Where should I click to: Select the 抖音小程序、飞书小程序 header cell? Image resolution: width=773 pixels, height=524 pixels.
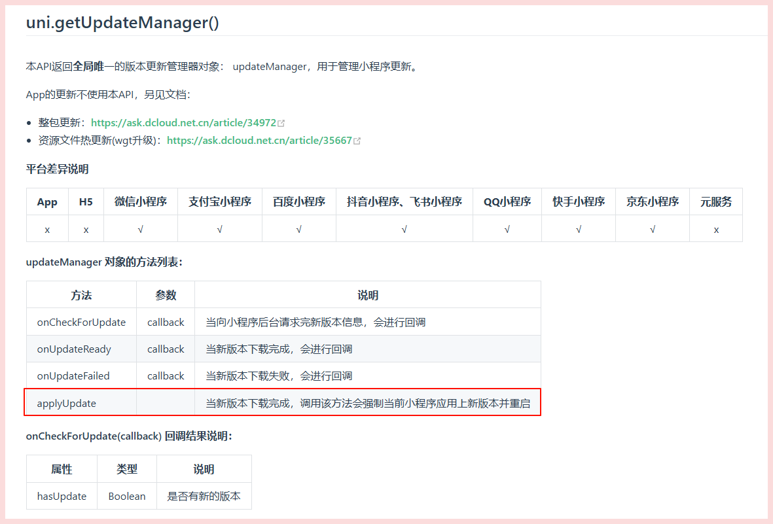pyautogui.click(x=404, y=201)
